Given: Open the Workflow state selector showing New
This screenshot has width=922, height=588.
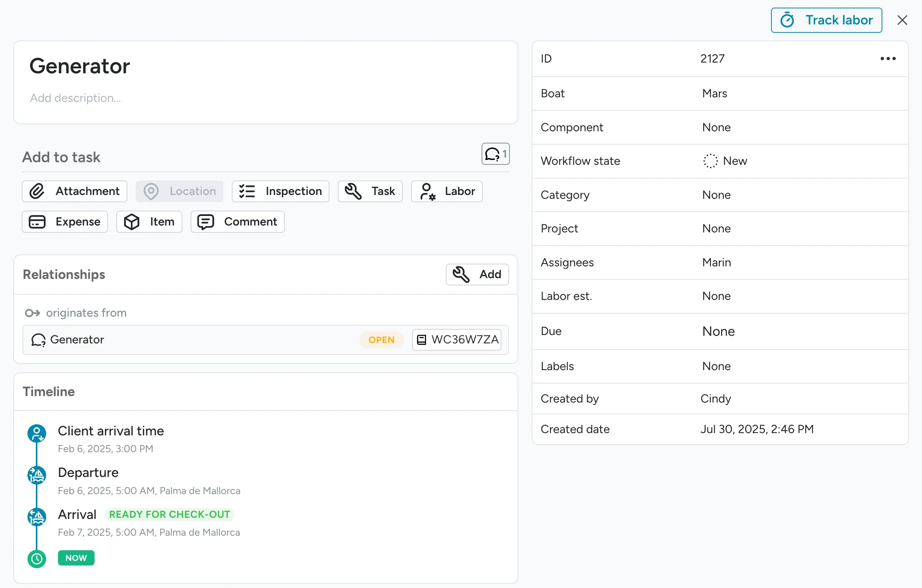Looking at the screenshot, I should coord(725,161).
